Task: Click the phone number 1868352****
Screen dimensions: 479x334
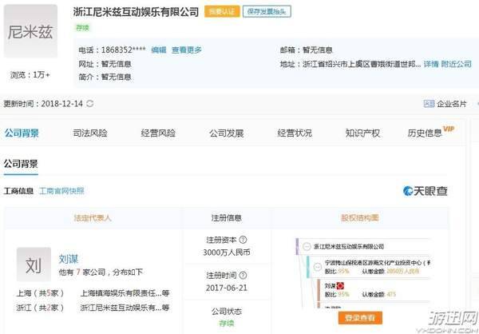Action: pyautogui.click(x=124, y=50)
